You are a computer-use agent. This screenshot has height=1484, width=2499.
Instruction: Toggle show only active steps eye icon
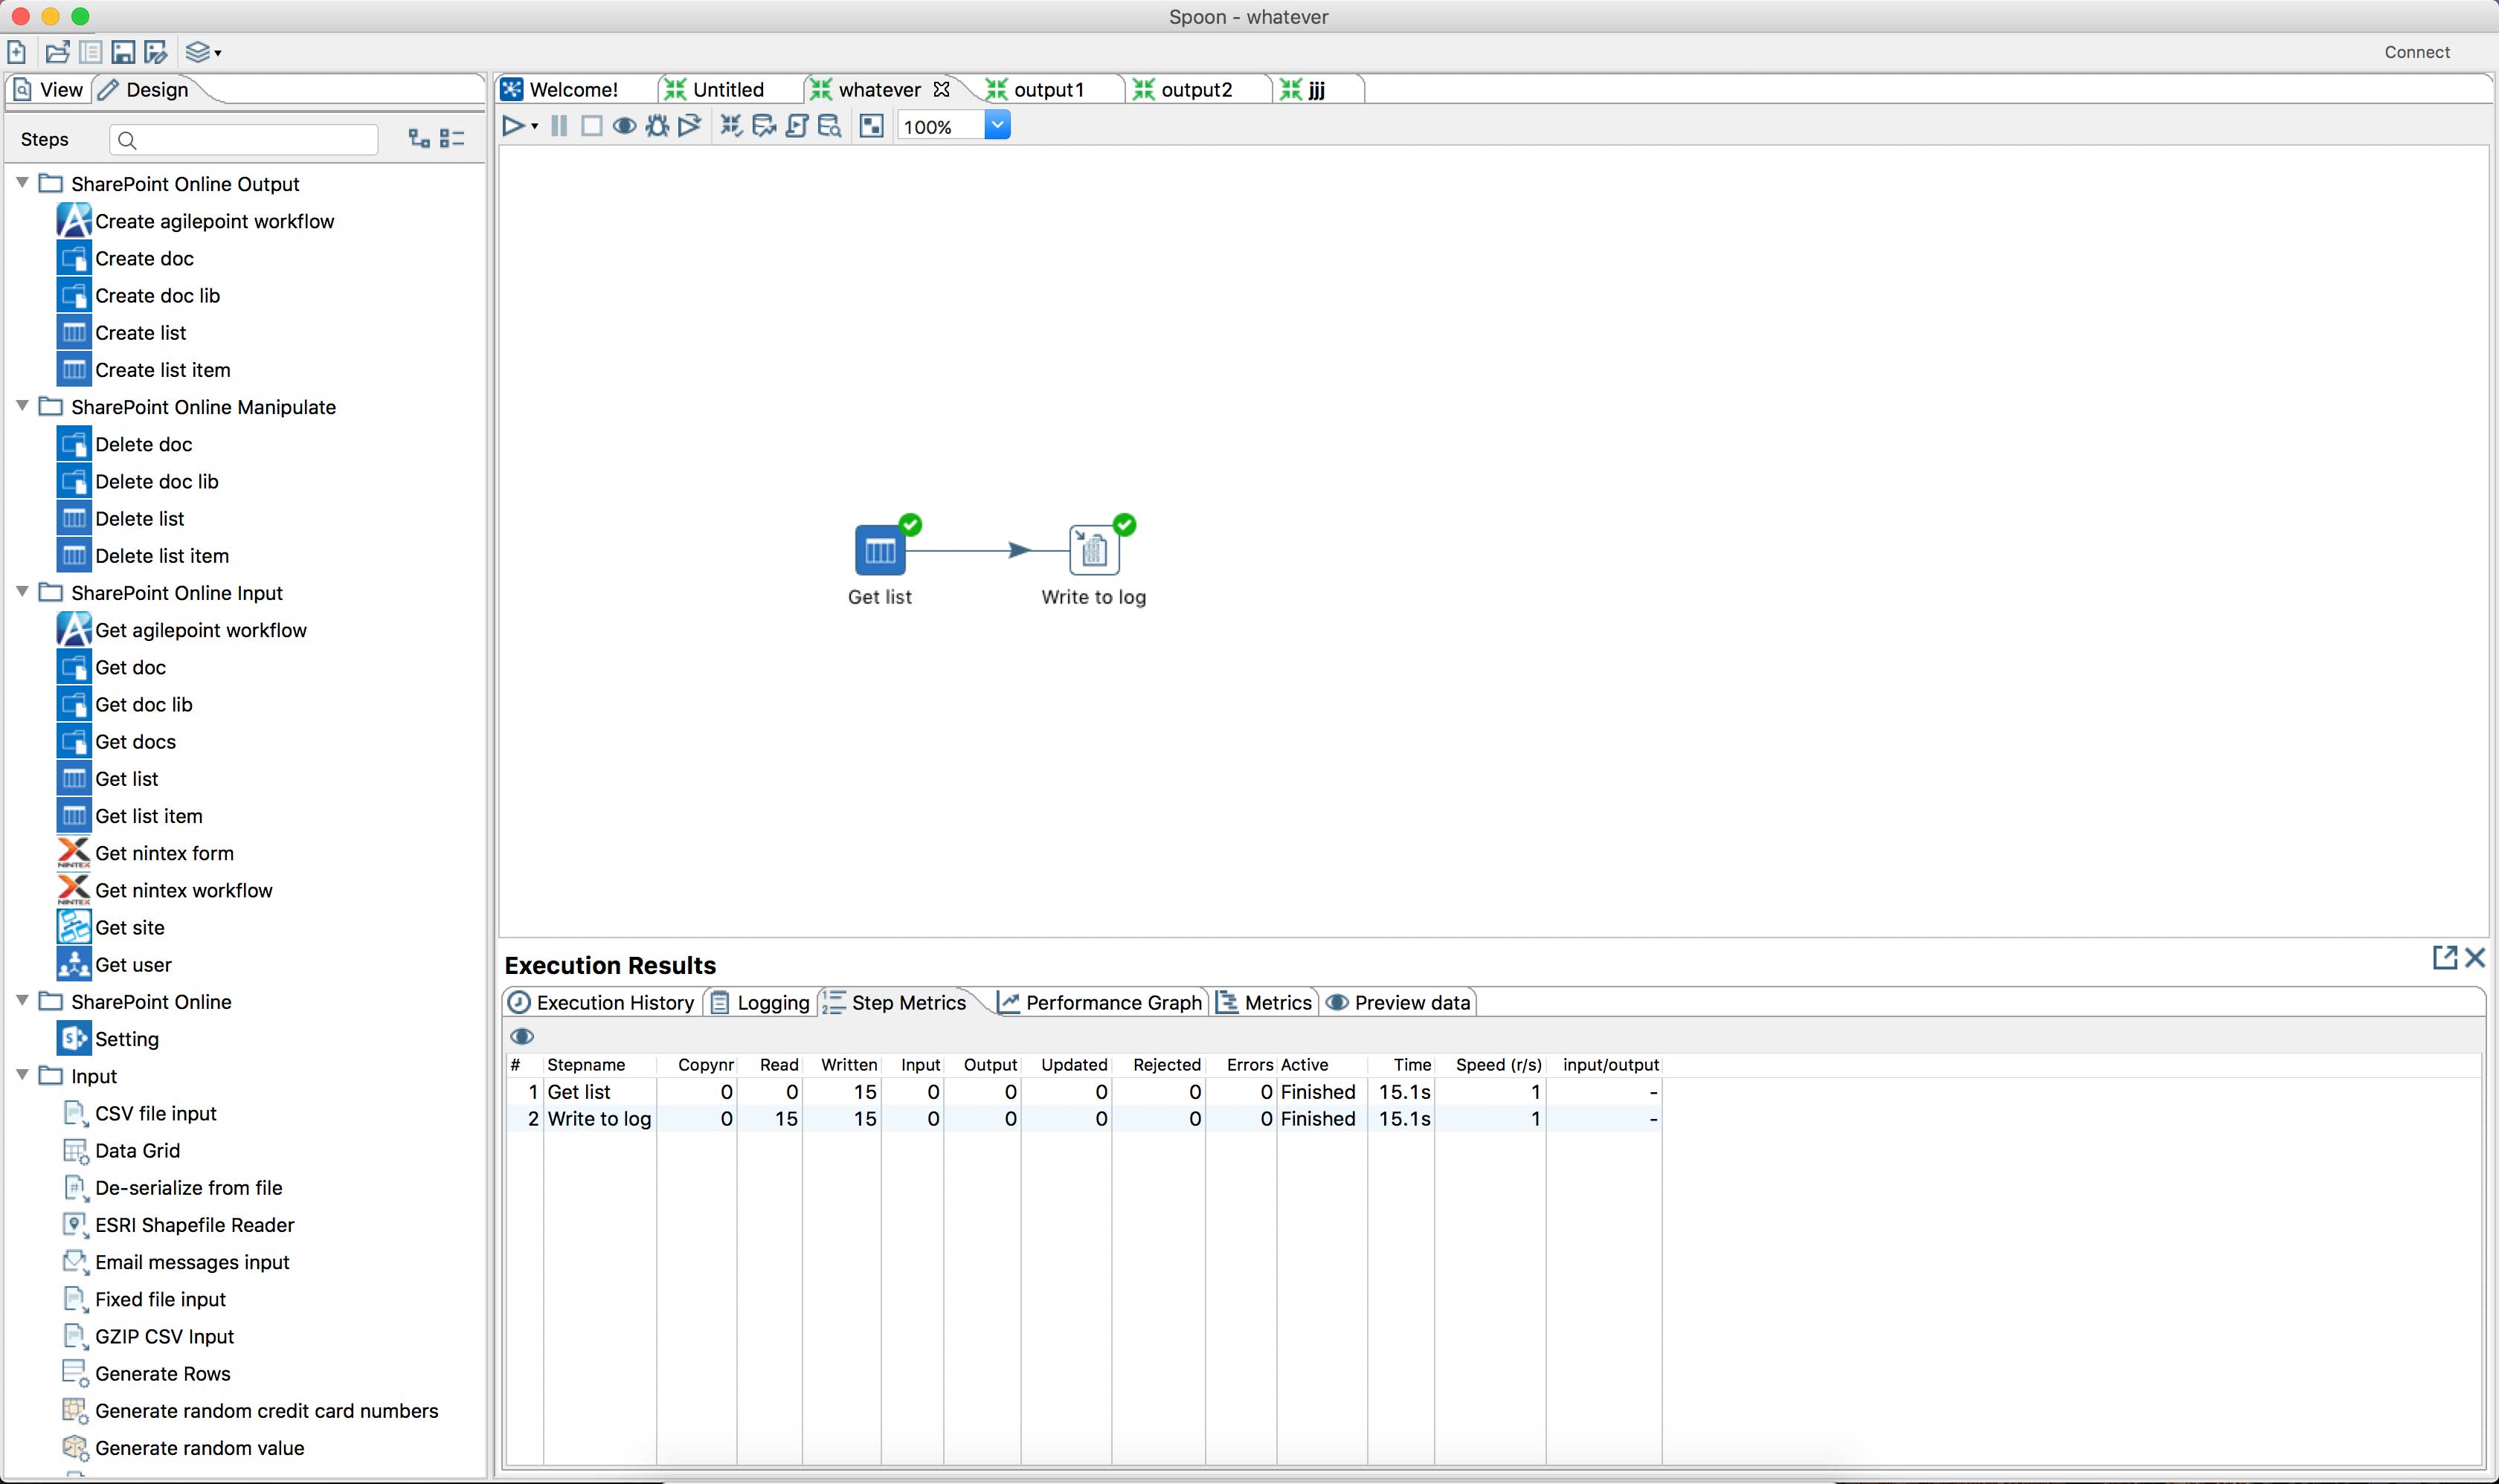(522, 1036)
